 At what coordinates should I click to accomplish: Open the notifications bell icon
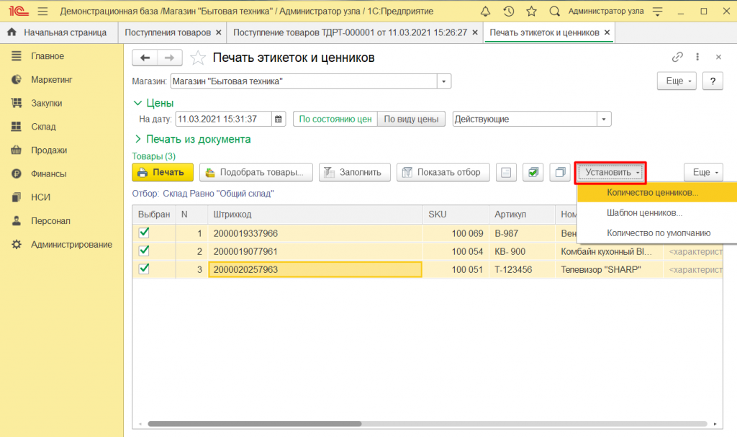(x=487, y=12)
